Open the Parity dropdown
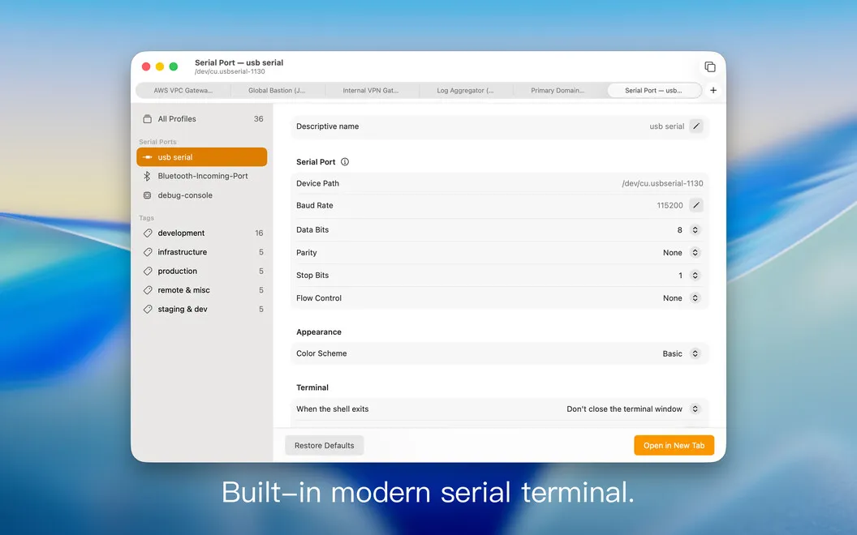This screenshot has width=857, height=535. coord(695,252)
